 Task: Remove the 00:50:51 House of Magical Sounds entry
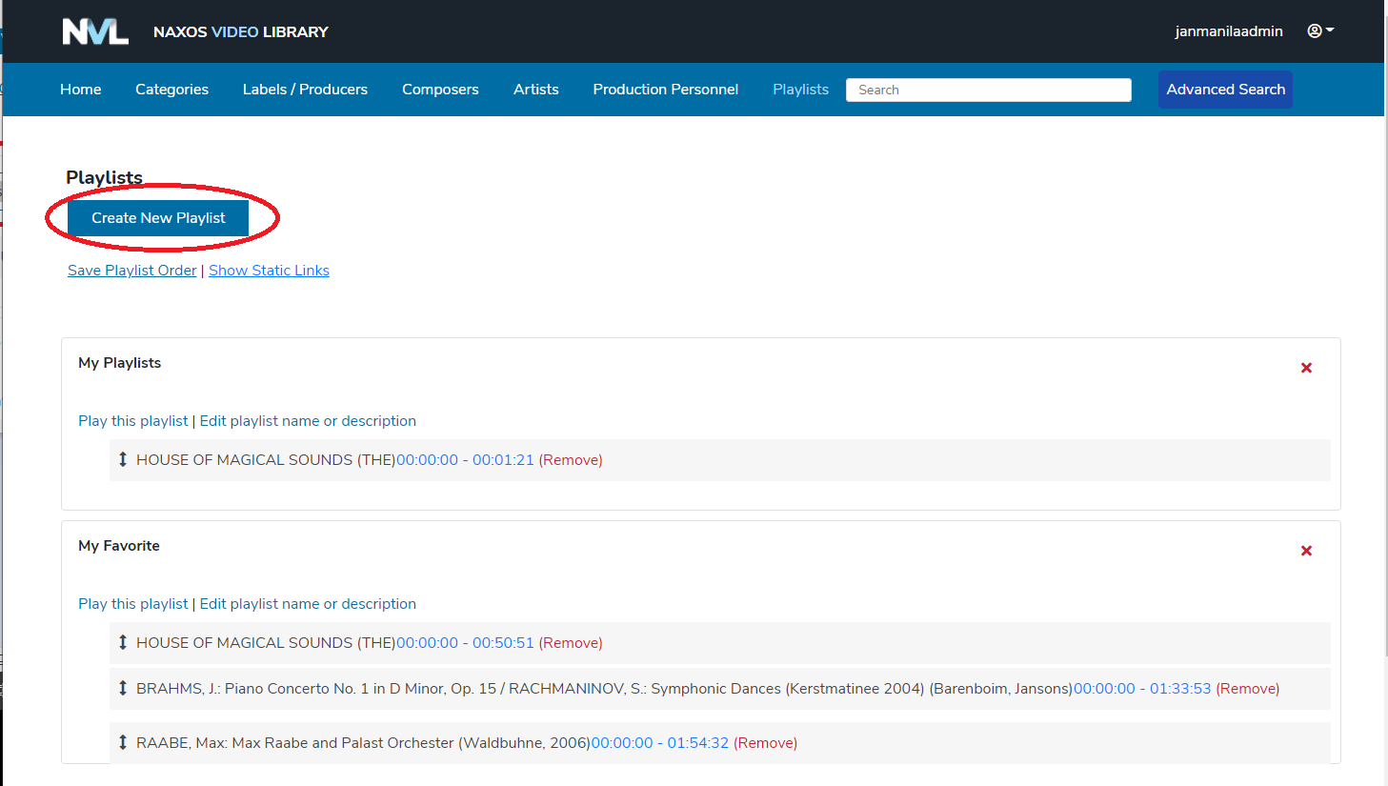(571, 643)
